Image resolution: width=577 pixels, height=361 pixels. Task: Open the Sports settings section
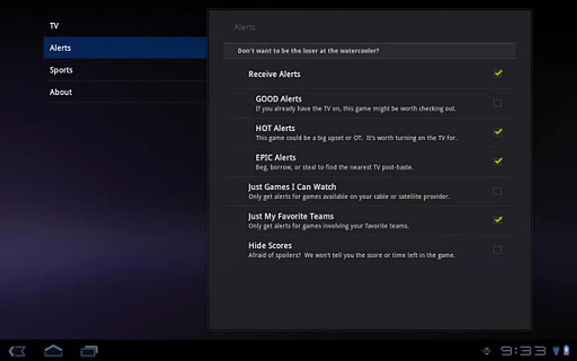[x=125, y=70]
